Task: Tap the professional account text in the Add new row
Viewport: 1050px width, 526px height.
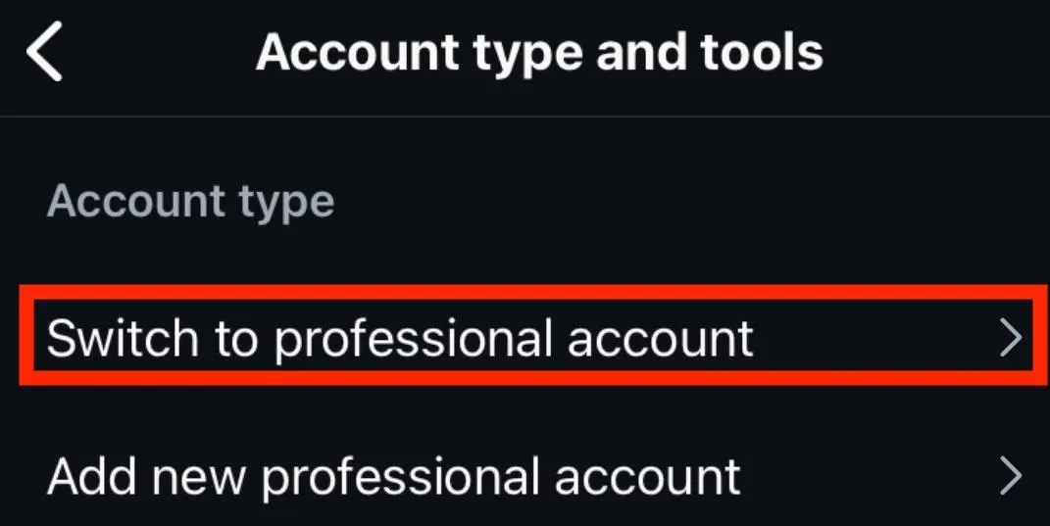Action: (x=501, y=479)
